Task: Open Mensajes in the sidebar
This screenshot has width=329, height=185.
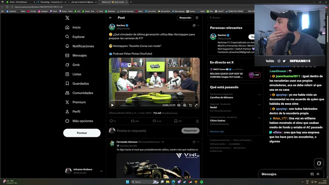Action: pyautogui.click(x=76, y=55)
